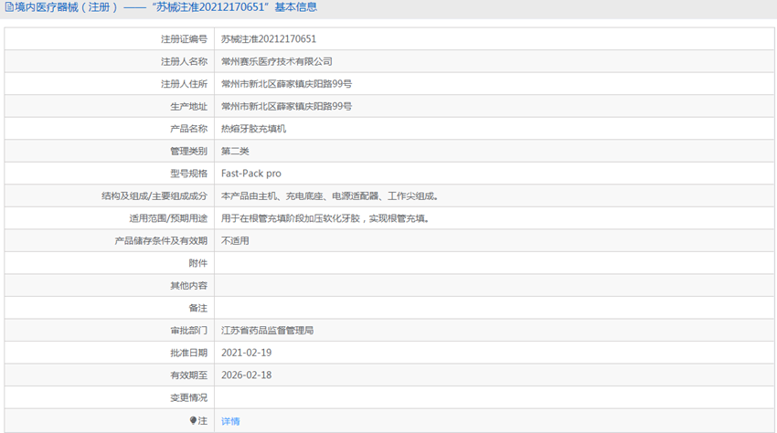Image resolution: width=777 pixels, height=433 pixels.
Task: Click the 其他内容 label
Action: [x=189, y=285]
